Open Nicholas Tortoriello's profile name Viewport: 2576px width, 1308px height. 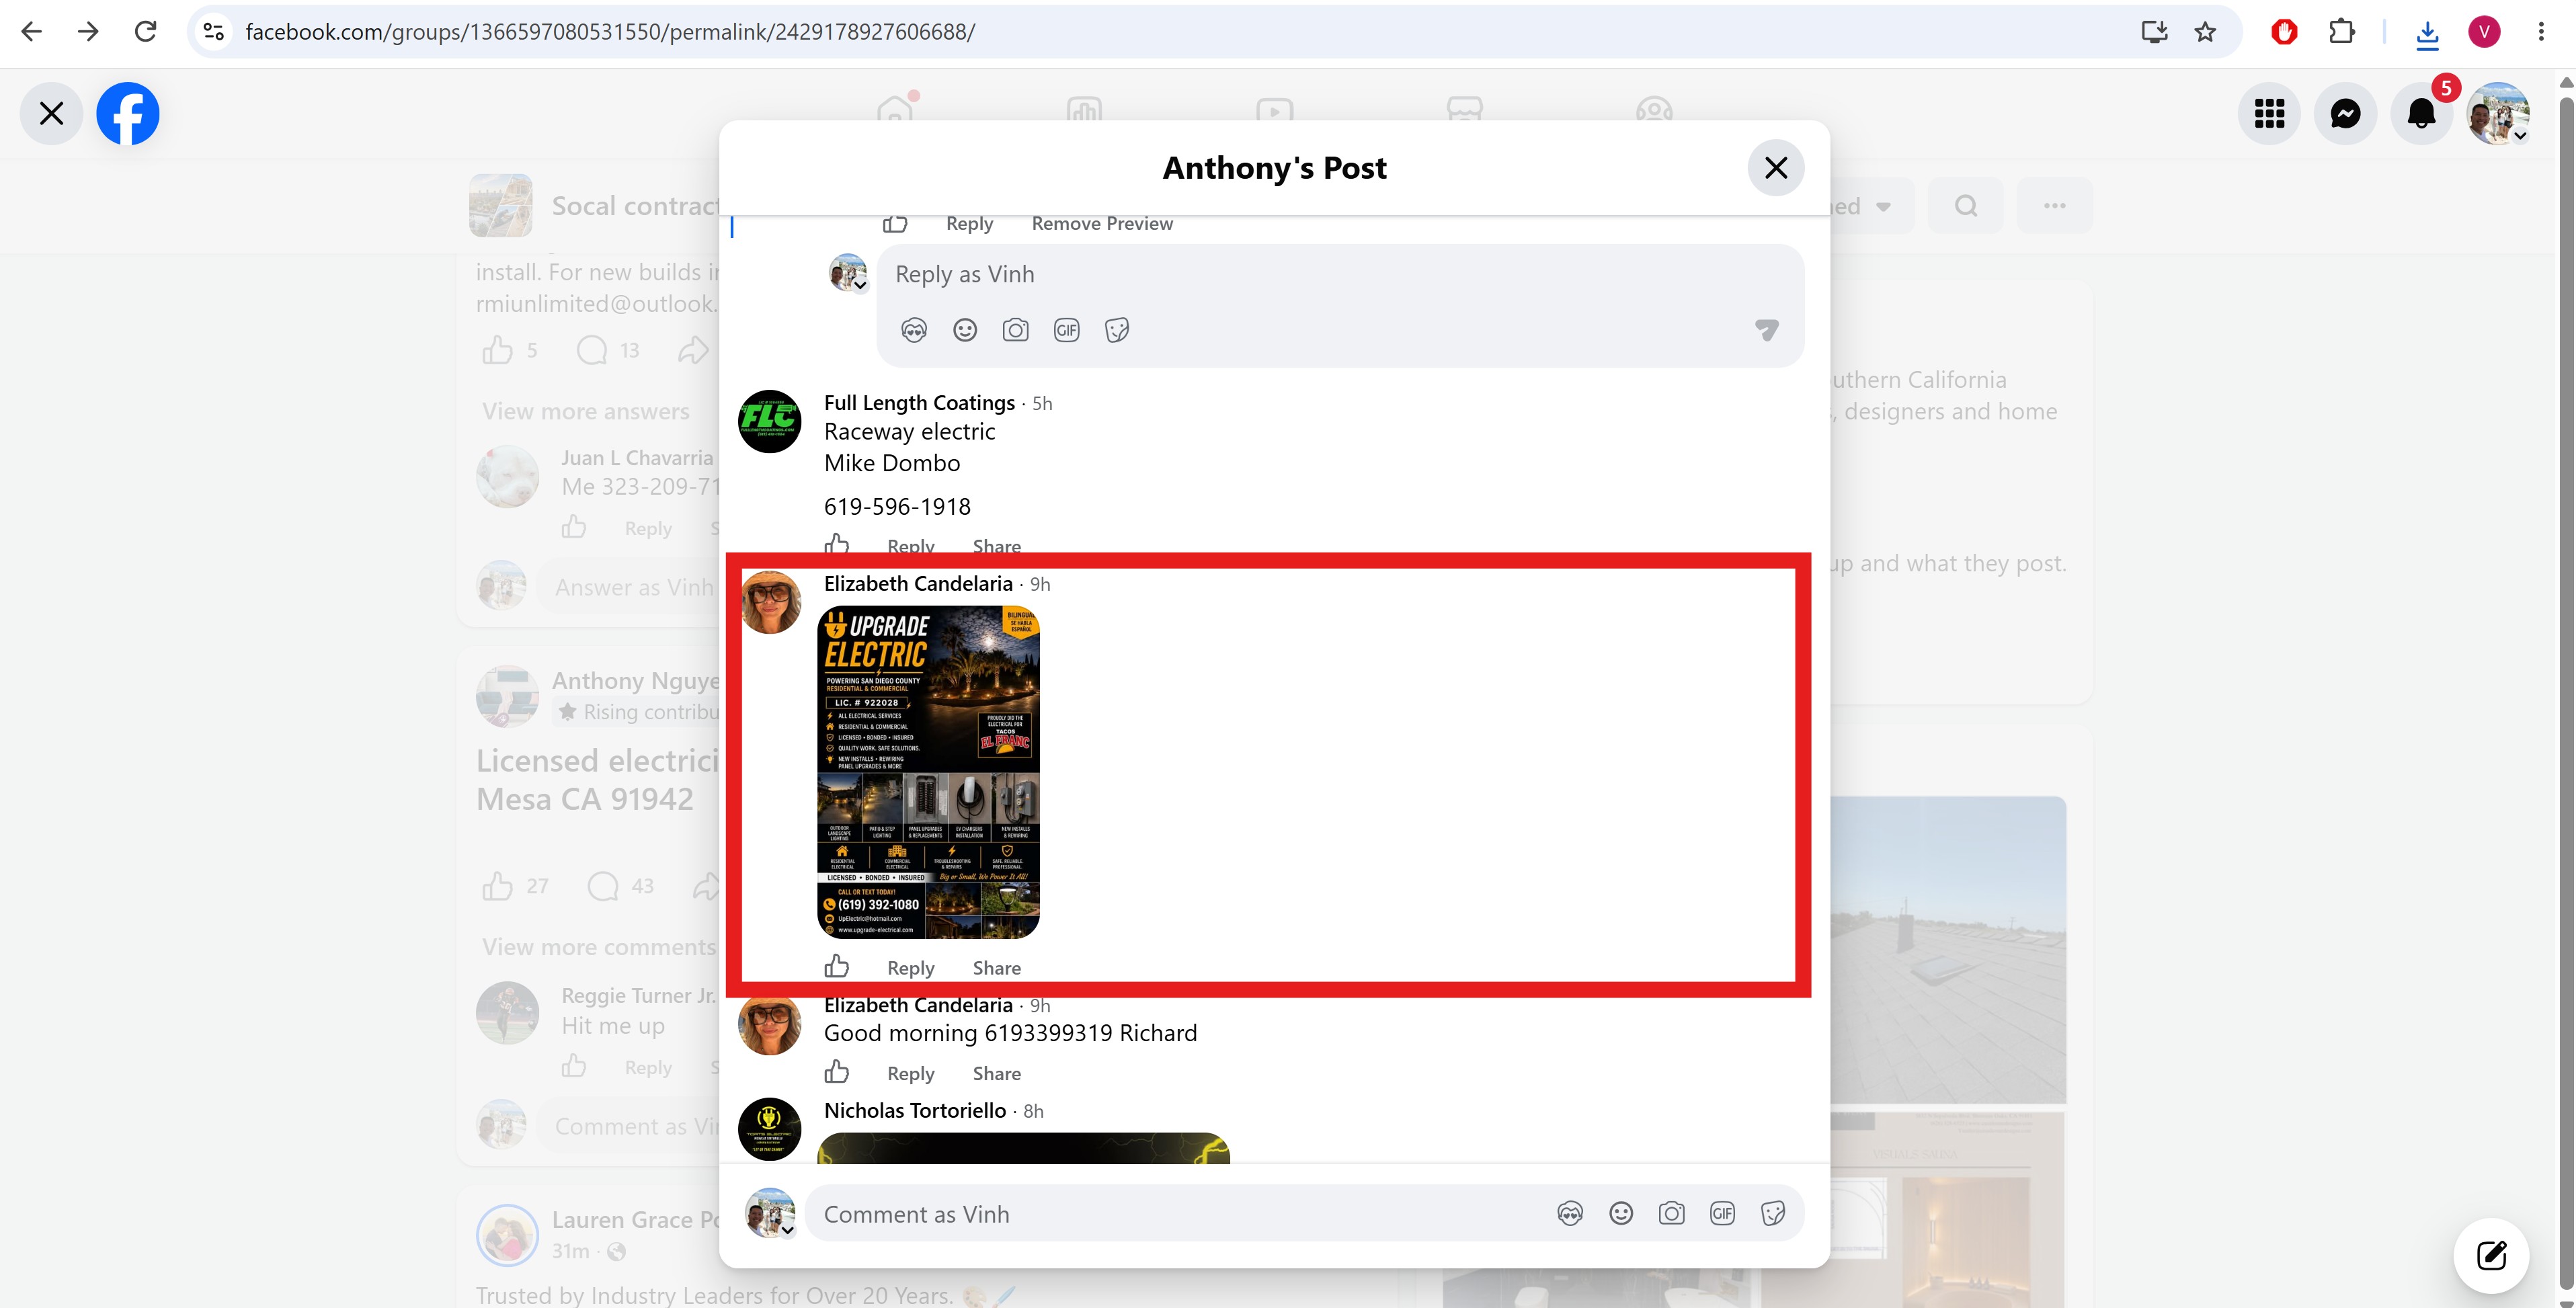click(x=915, y=1111)
